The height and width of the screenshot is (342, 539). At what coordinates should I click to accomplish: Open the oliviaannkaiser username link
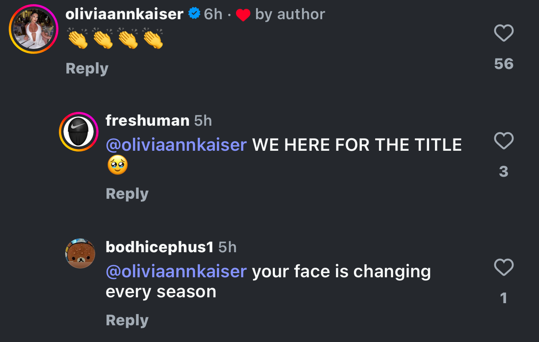point(125,14)
